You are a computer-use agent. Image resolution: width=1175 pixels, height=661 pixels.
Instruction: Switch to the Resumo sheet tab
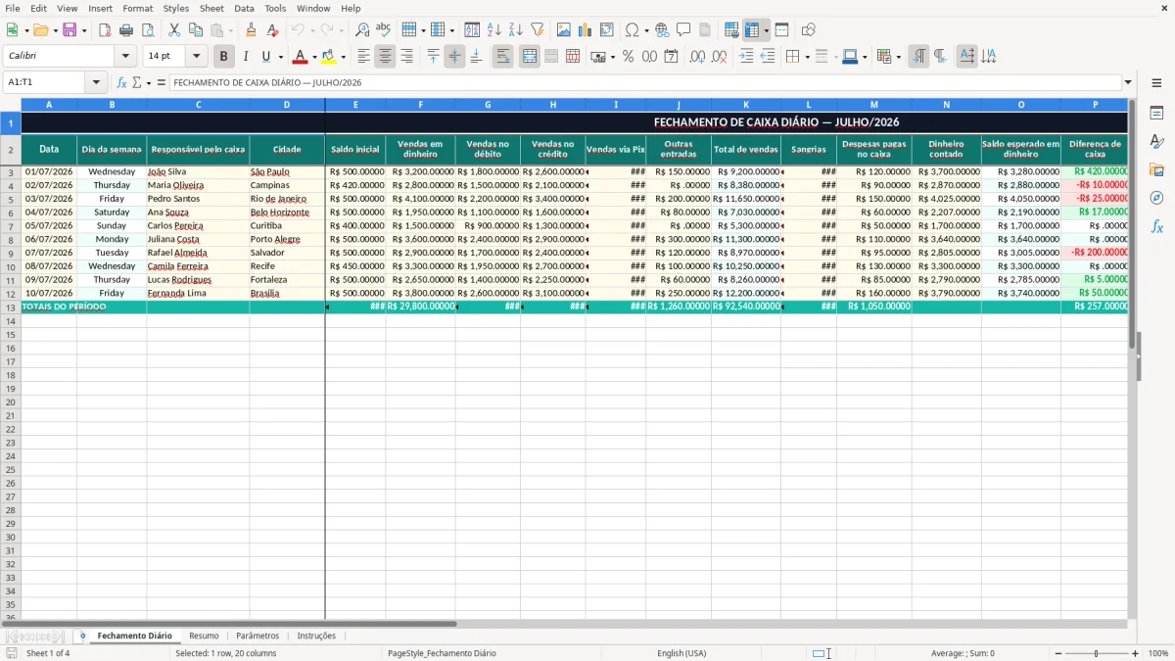[x=204, y=637]
